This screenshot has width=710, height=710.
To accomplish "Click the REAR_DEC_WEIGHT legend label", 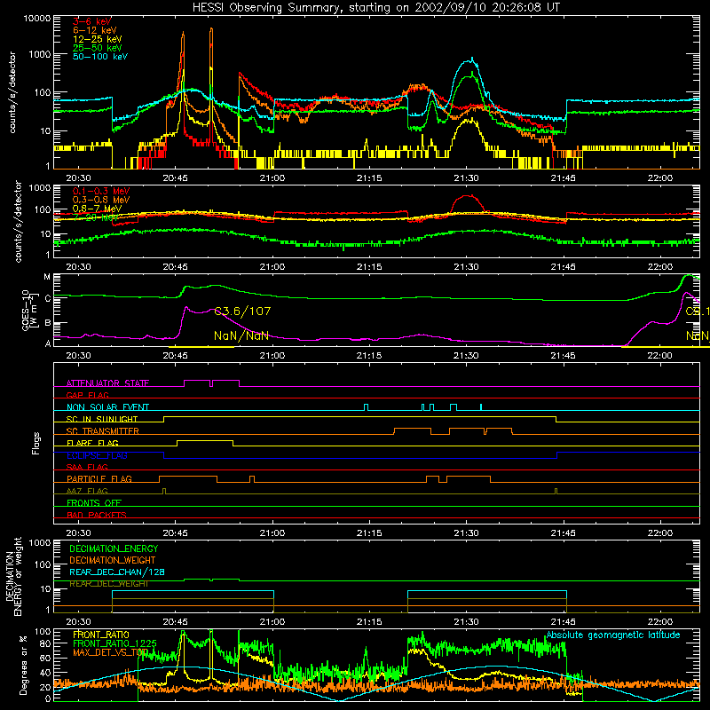I will [108, 584].
